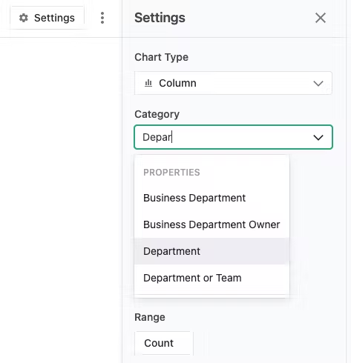351x363 pixels.
Task: Pick the highlighted Department option
Action: (211, 251)
